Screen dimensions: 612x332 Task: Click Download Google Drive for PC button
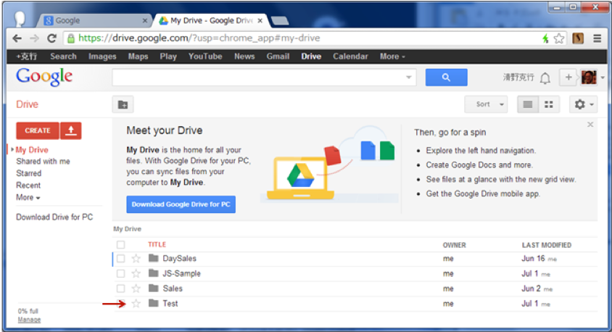pos(181,204)
